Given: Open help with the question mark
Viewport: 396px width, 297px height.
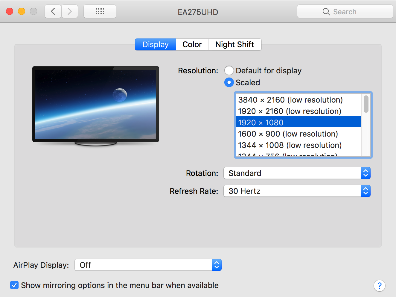Looking at the screenshot, I should pyautogui.click(x=380, y=286).
